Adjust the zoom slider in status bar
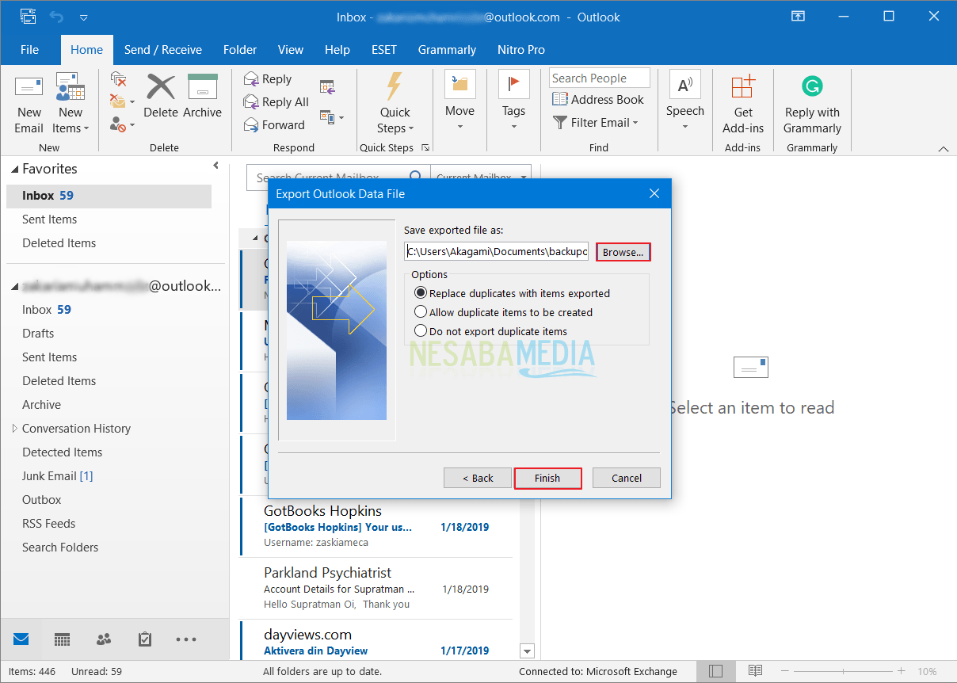The height and width of the screenshot is (683, 957). point(842,671)
